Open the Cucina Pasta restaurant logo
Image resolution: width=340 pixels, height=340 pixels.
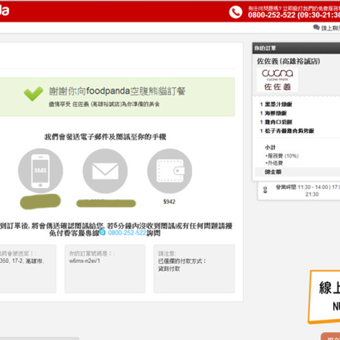click(278, 80)
